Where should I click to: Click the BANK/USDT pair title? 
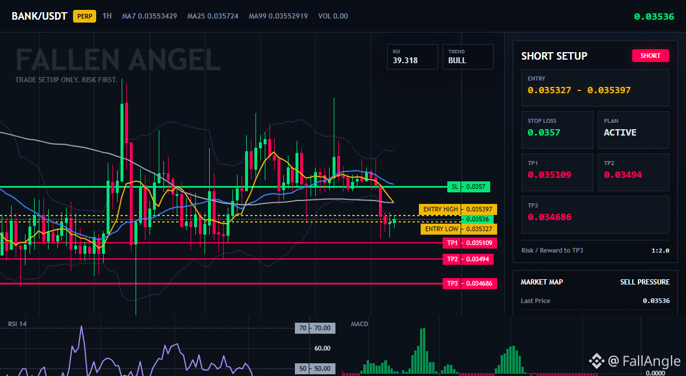[39, 16]
